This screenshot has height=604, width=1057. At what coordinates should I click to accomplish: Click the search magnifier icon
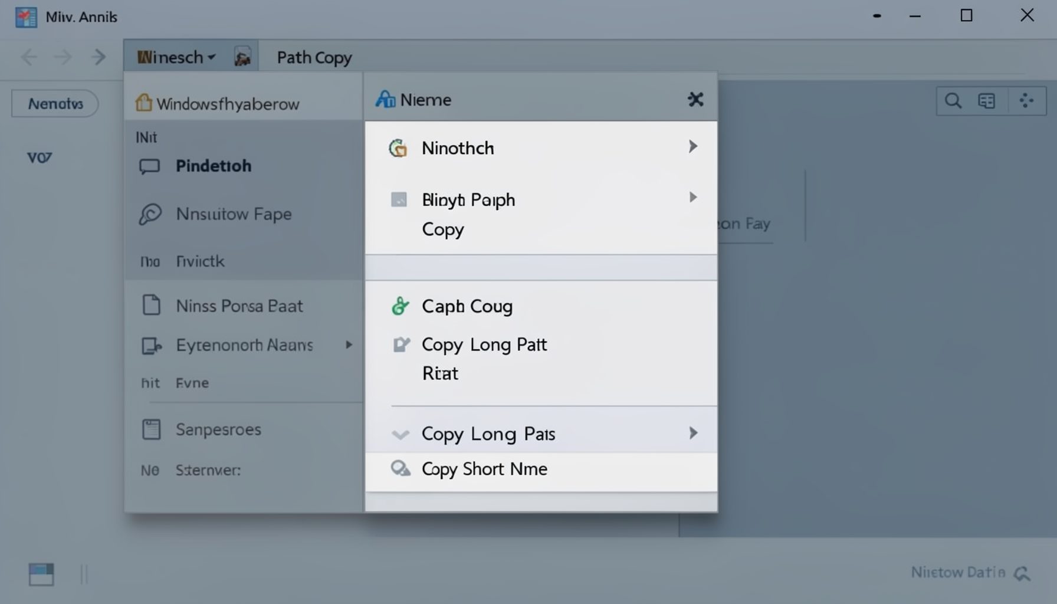pyautogui.click(x=953, y=101)
